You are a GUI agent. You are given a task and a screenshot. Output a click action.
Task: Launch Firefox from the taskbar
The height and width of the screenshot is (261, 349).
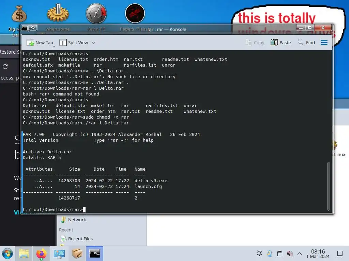pos(41,254)
